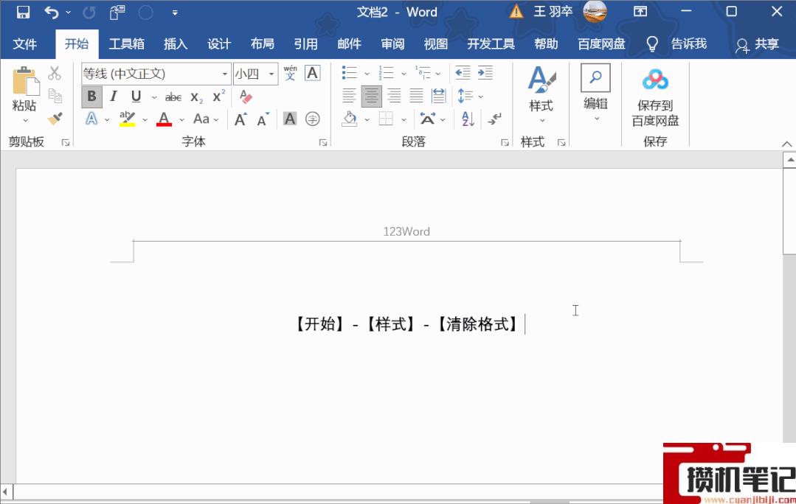Click the phonetic guide wén icon
The width and height of the screenshot is (796, 504).
click(x=291, y=73)
